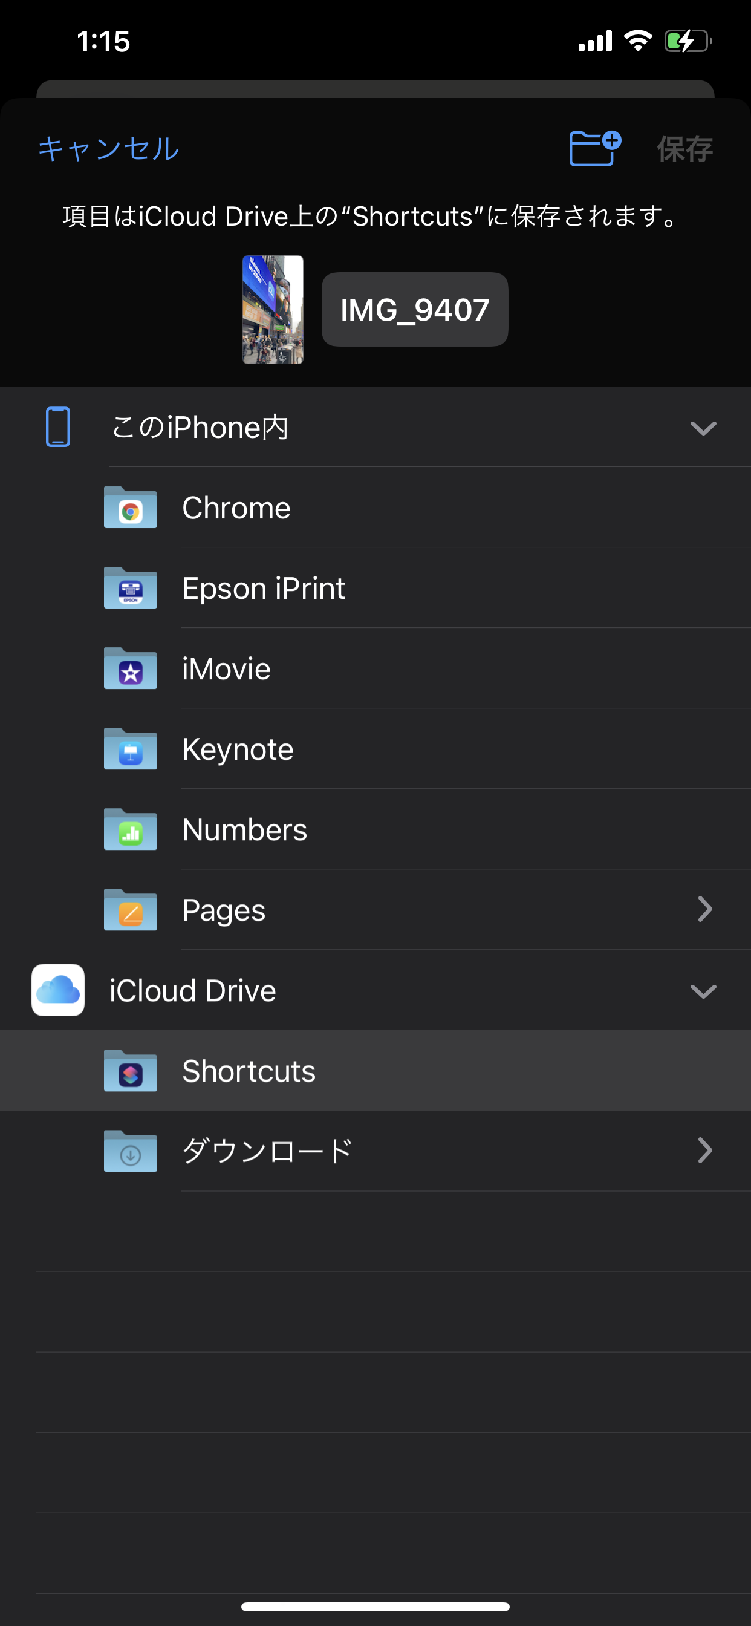
Task: Click the Epson iPrint folder icon
Action: coord(131,589)
